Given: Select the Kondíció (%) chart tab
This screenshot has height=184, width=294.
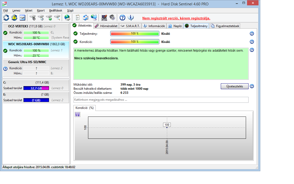Looking at the screenshot, I should [x=84, y=108].
